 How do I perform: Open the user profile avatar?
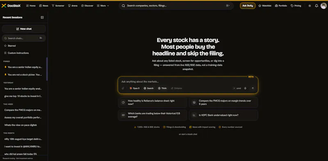click(x=323, y=6)
